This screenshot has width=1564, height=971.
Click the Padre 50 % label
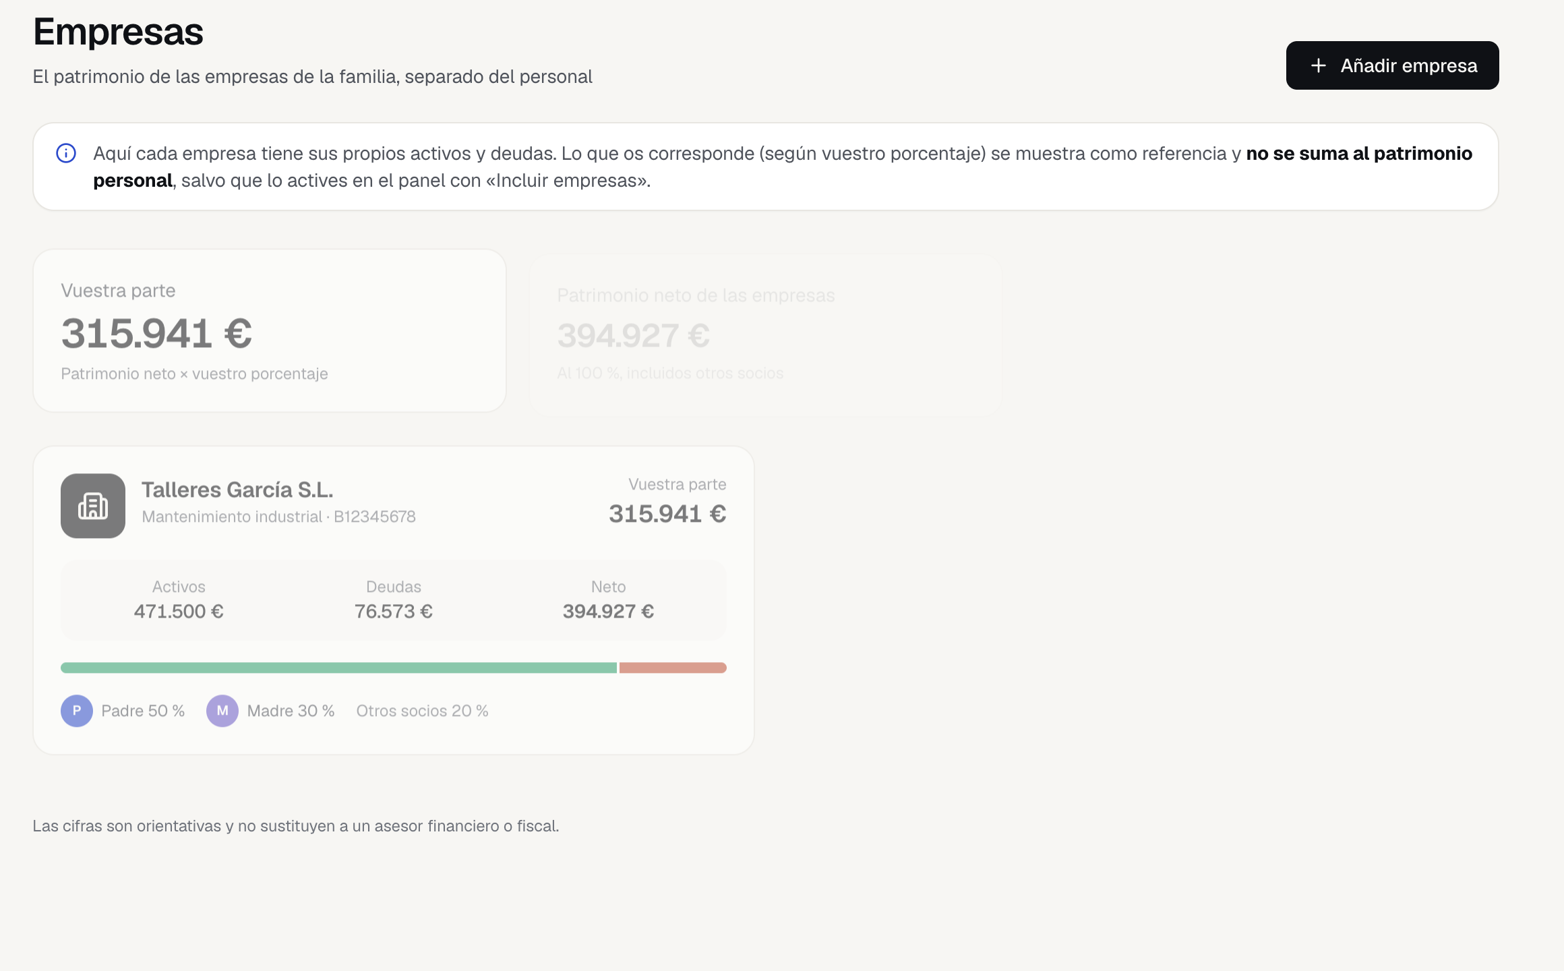143,711
